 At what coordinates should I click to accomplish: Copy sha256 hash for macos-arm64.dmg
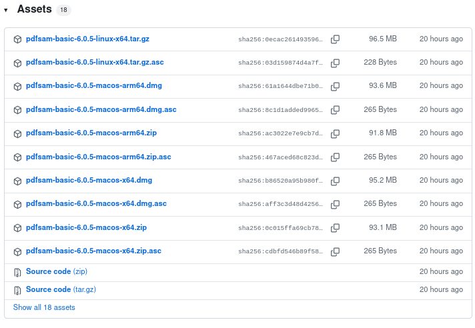(335, 86)
